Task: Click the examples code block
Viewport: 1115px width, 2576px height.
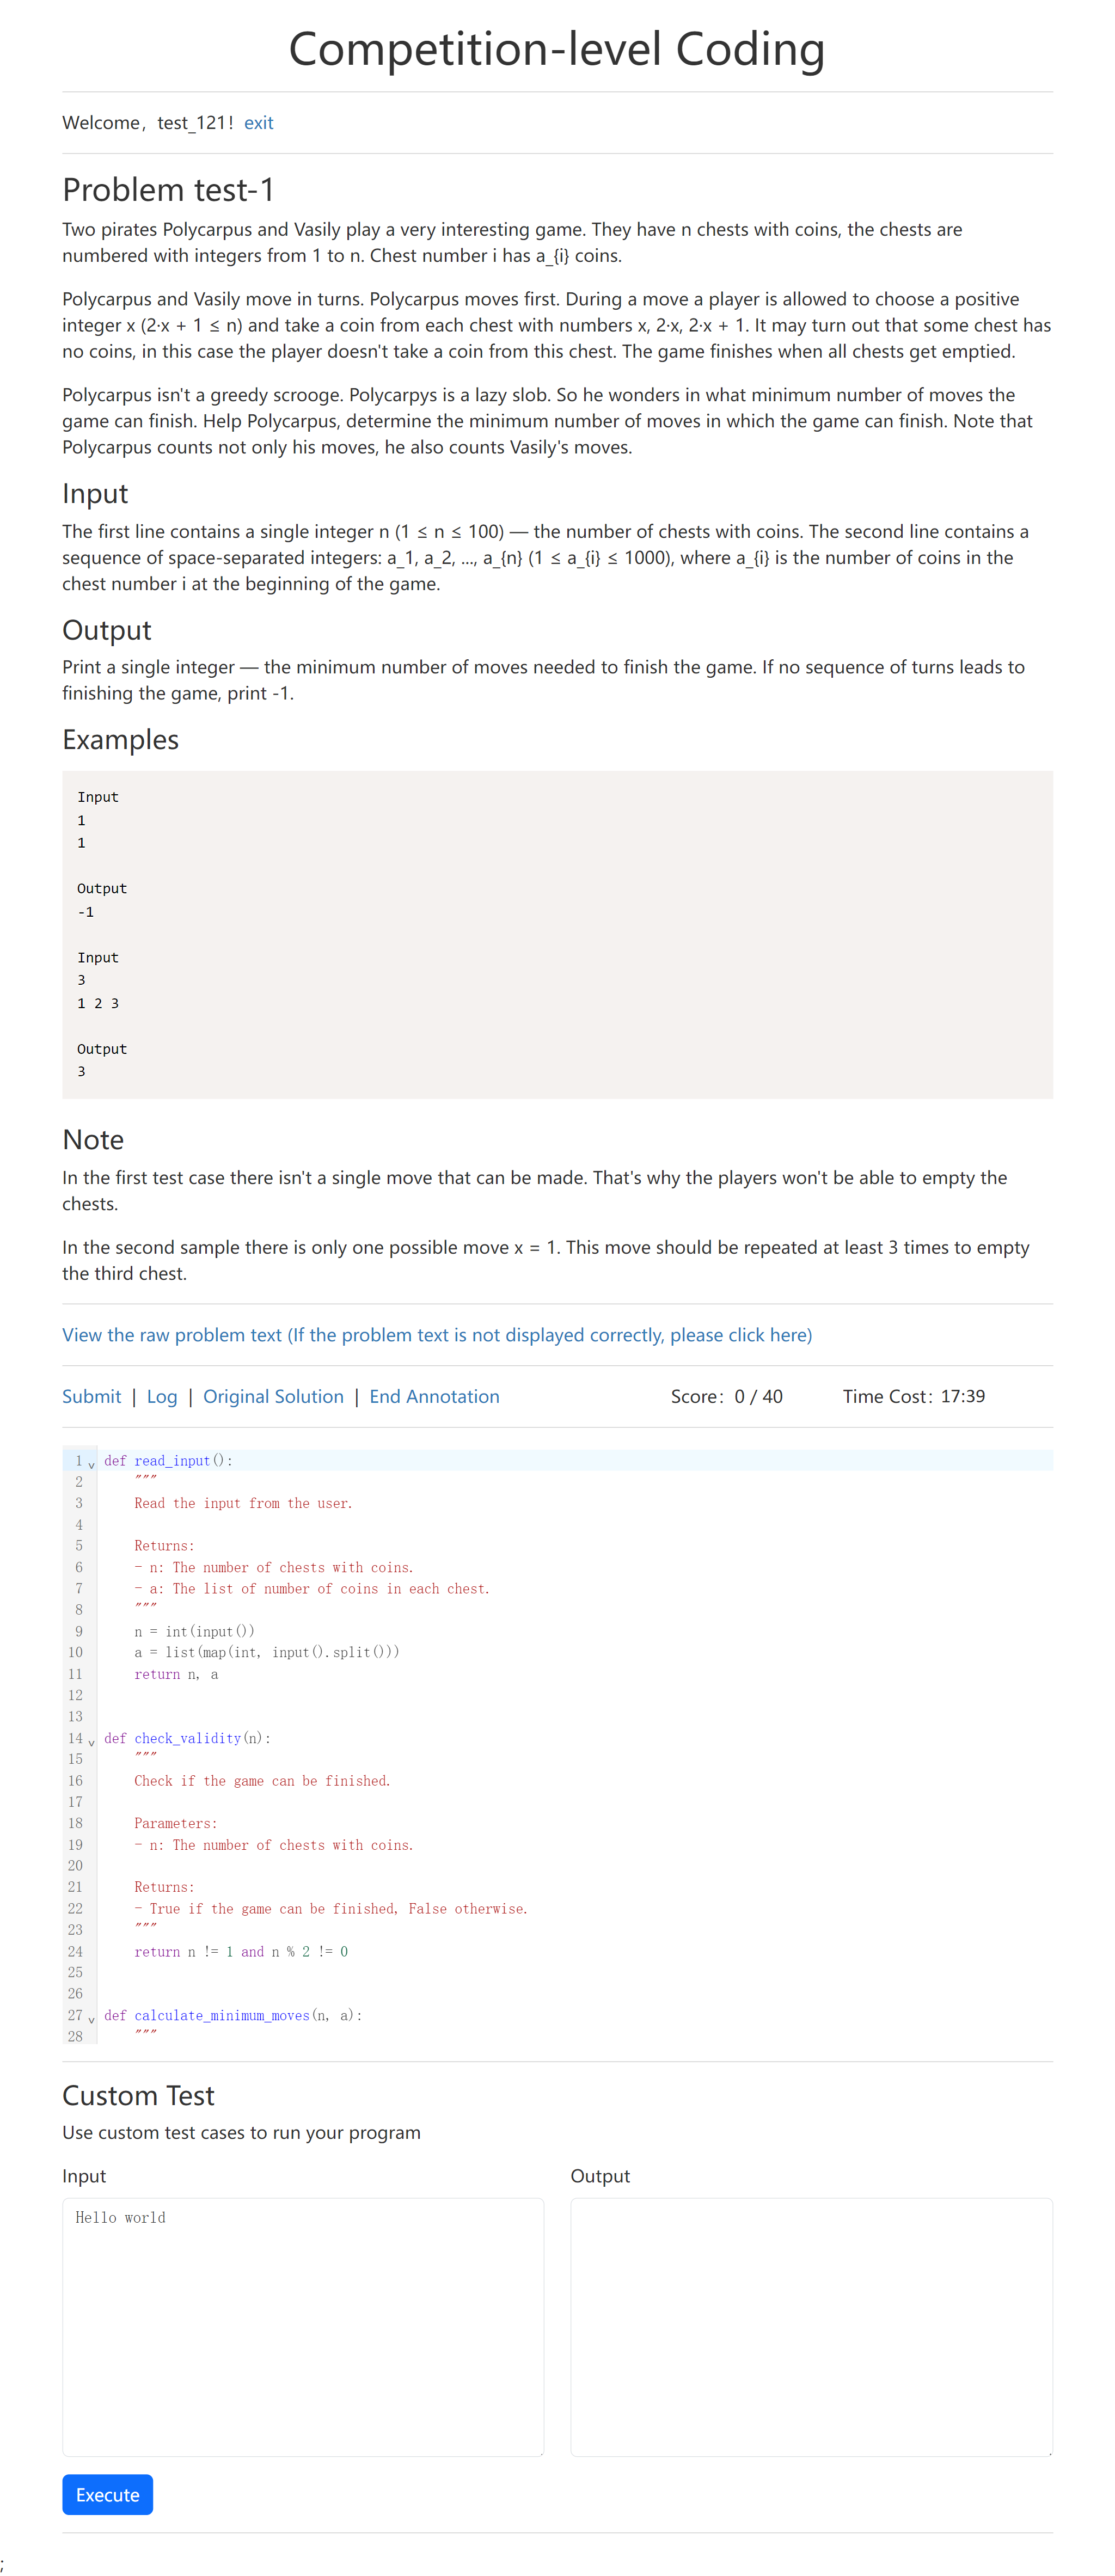Action: 556,933
